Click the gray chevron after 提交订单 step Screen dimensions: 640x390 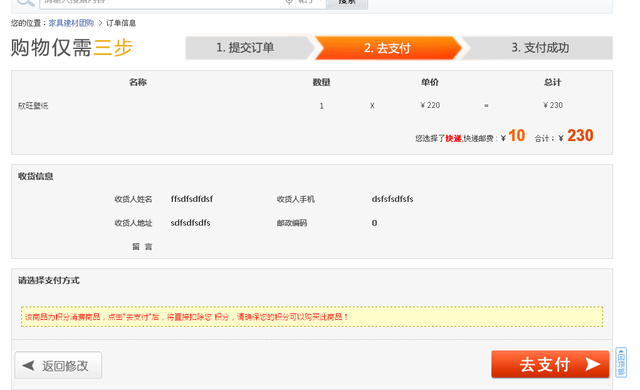(x=308, y=47)
